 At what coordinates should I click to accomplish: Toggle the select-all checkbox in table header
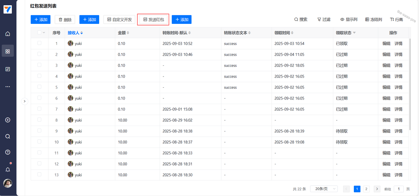(39, 32)
